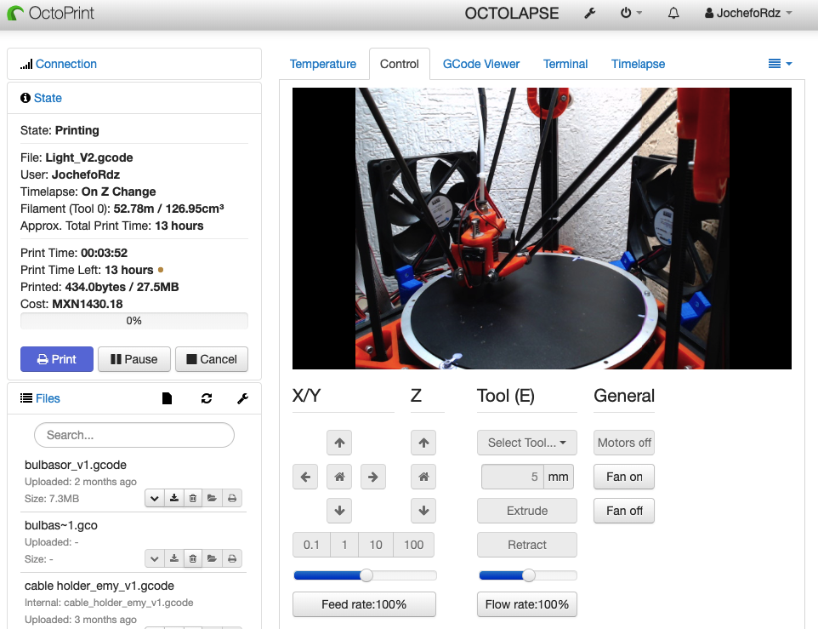The height and width of the screenshot is (629, 818).
Task: Open JochefoRdz user menu
Action: coord(748,13)
